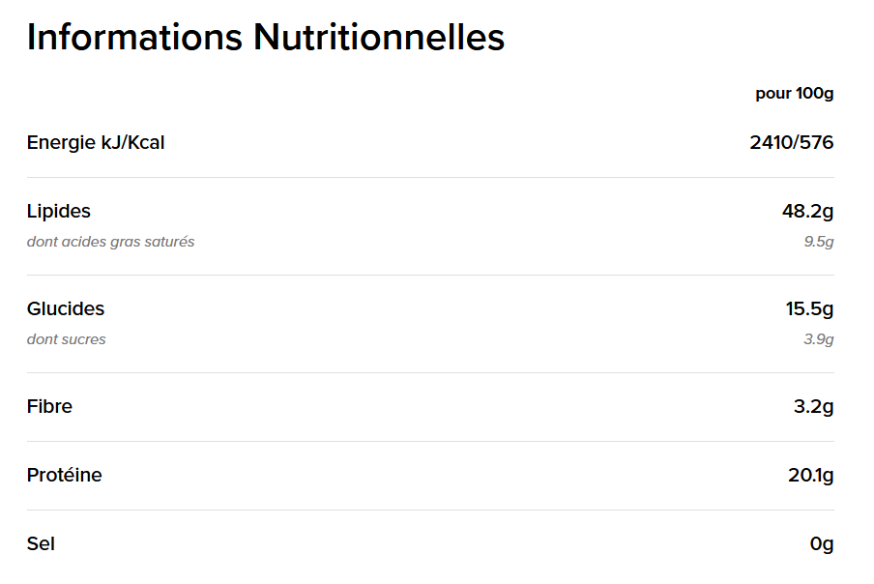Click the 'pour 100g' column header

pyautogui.click(x=794, y=94)
